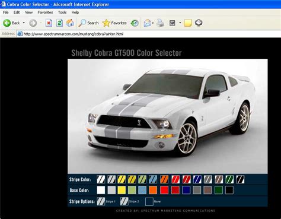
Task: Go back with the Back button
Action: click(x=11, y=23)
